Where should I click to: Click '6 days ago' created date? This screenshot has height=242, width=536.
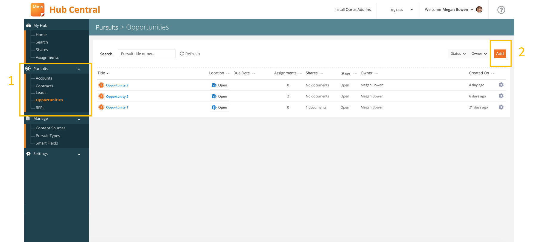point(477,96)
